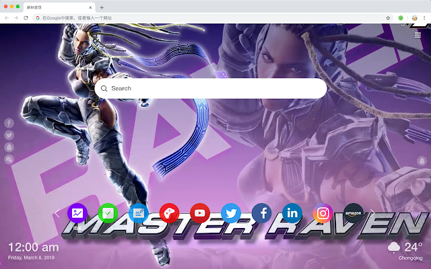Open the YouTube shortcut icon
This screenshot has width=431, height=269.
200,213
